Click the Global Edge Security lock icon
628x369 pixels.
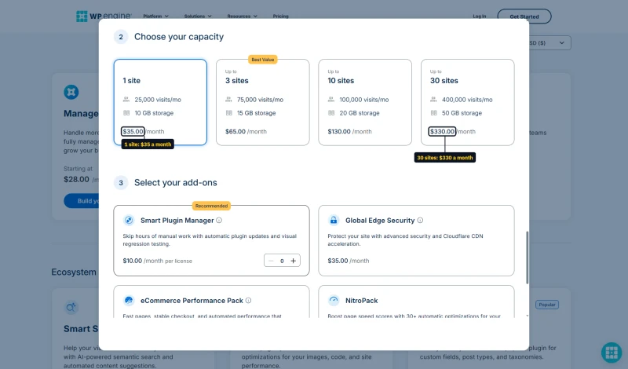tap(333, 220)
